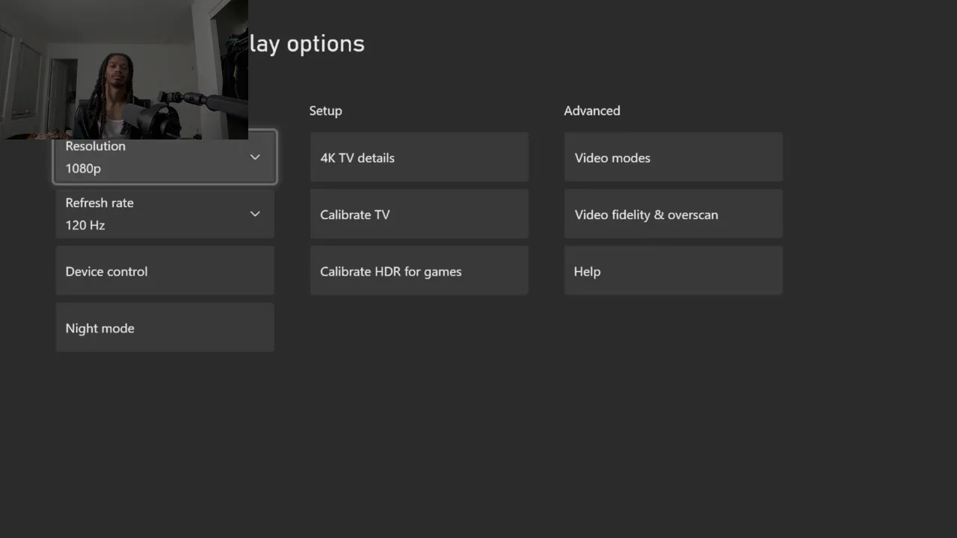The image size is (957, 538).
Task: Select the 1080p resolution value text
Action: pyautogui.click(x=83, y=169)
